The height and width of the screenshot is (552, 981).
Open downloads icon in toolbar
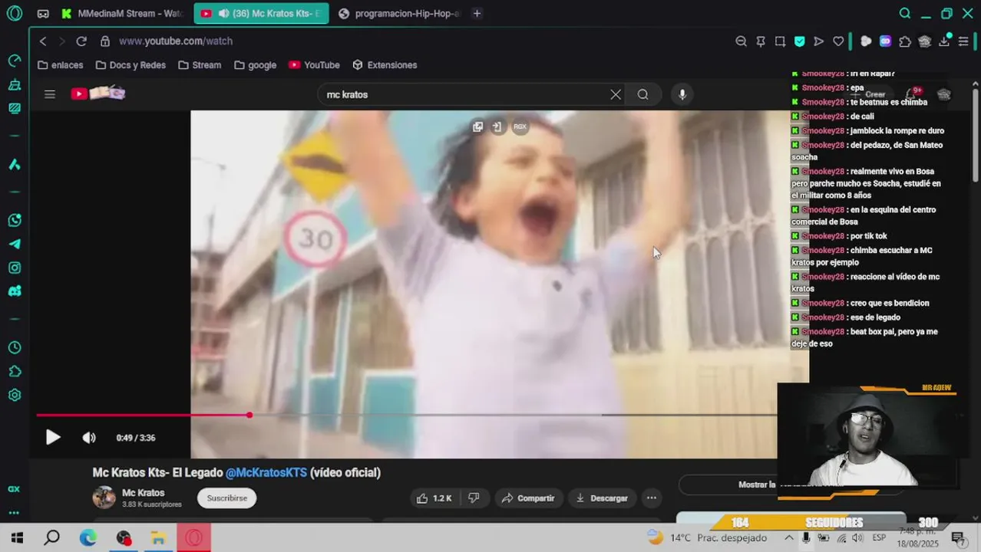[x=944, y=41]
